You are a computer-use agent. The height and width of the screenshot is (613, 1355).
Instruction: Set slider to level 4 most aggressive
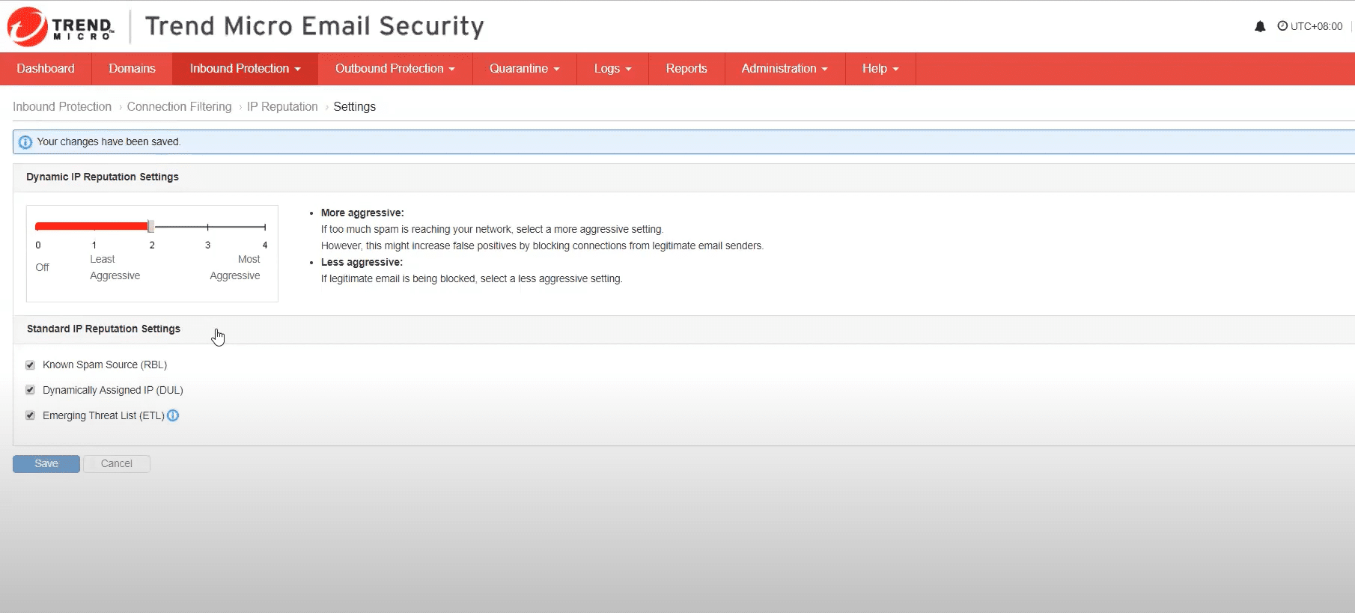click(265, 227)
